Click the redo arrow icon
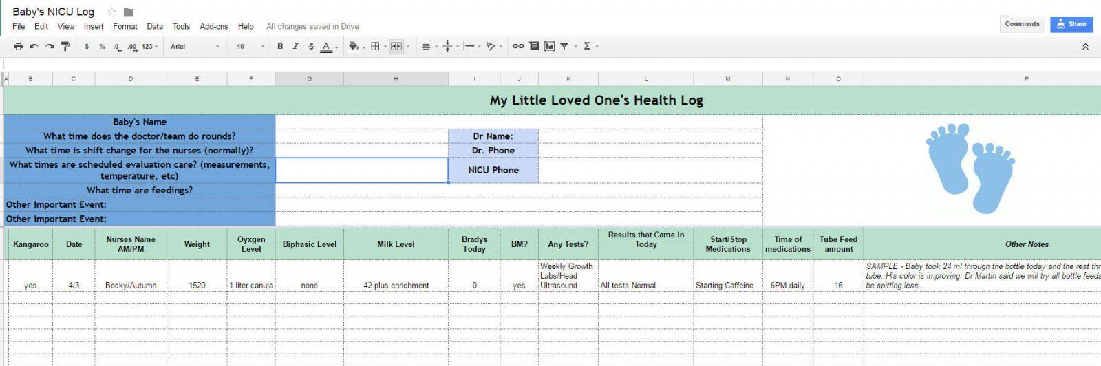 (x=50, y=47)
